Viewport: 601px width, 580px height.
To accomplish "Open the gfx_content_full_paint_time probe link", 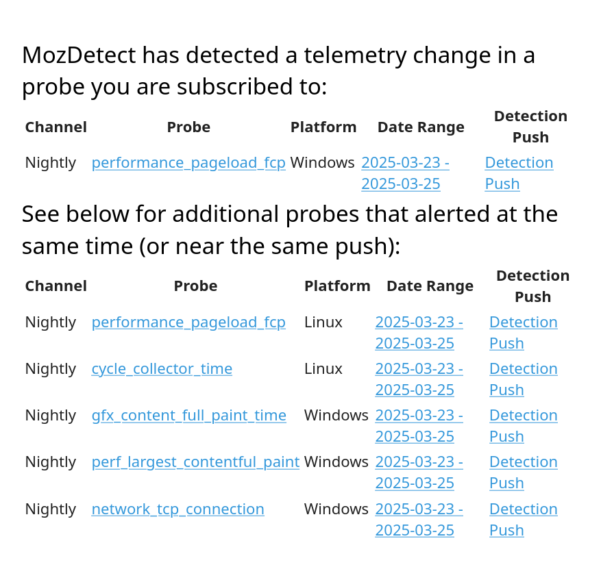I will pyautogui.click(x=188, y=416).
